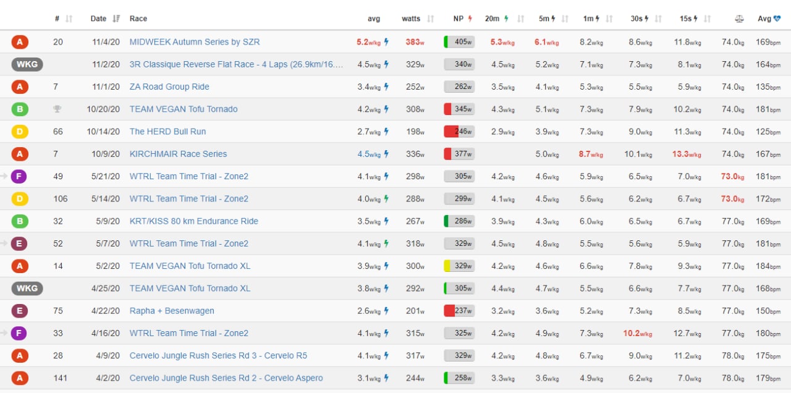Click category A badge for MIDWEEK Autumn Series
Screen dimensions: 791x393
tap(20, 42)
